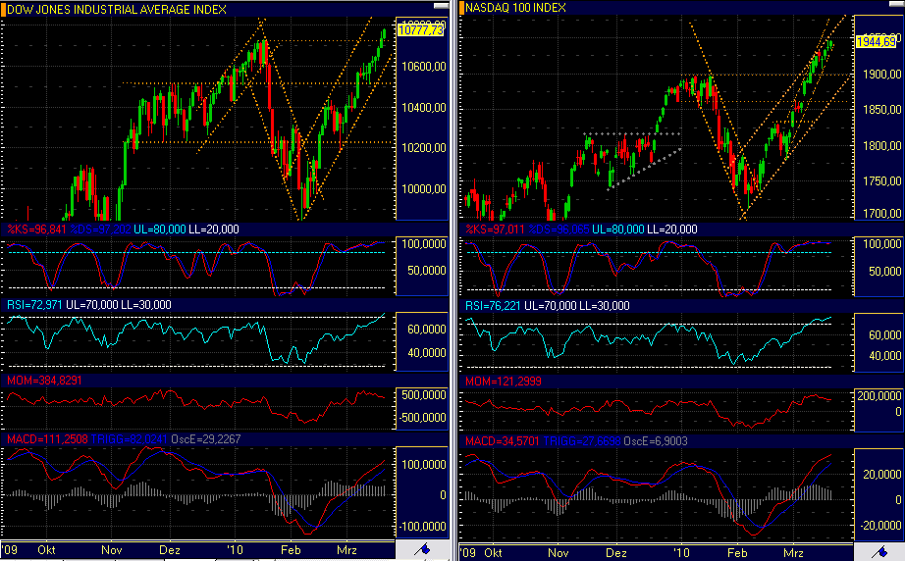The height and width of the screenshot is (561, 905).
Task: Click the small bar button at the Dow chart's top right
Action: point(442,6)
